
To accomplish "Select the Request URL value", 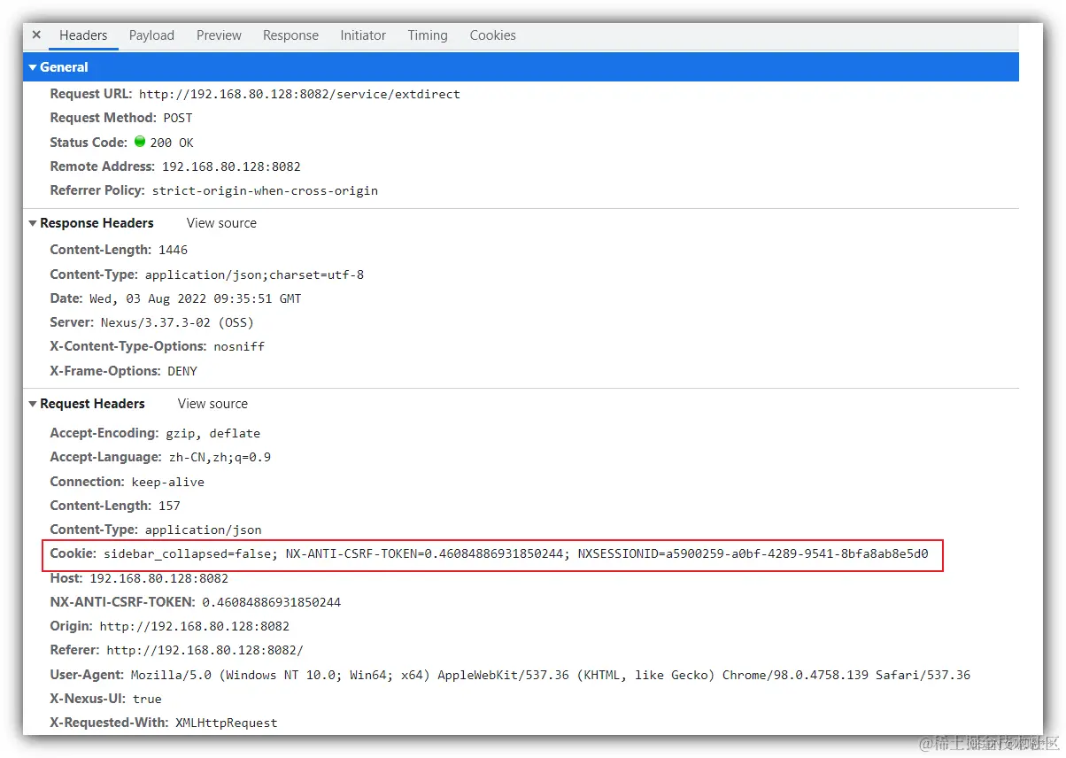I will pos(299,94).
